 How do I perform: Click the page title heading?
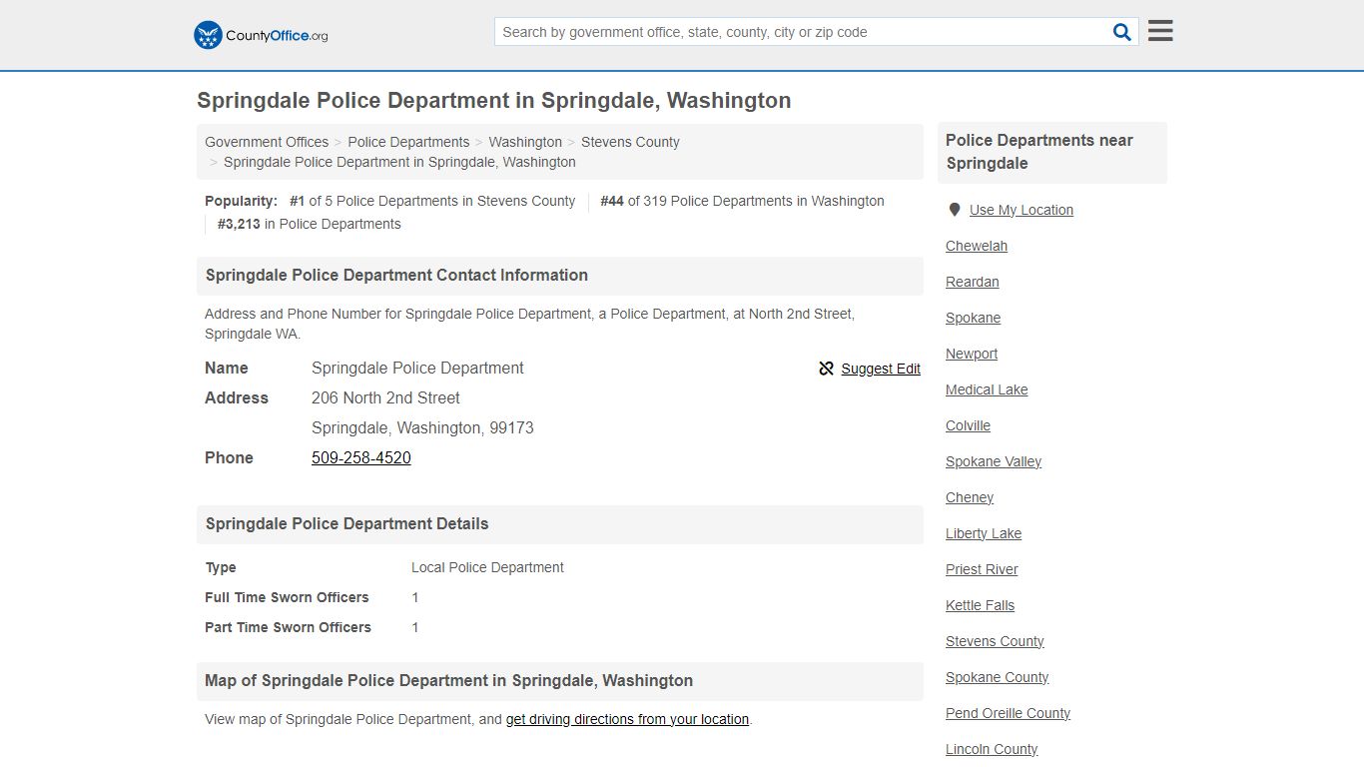point(494,101)
